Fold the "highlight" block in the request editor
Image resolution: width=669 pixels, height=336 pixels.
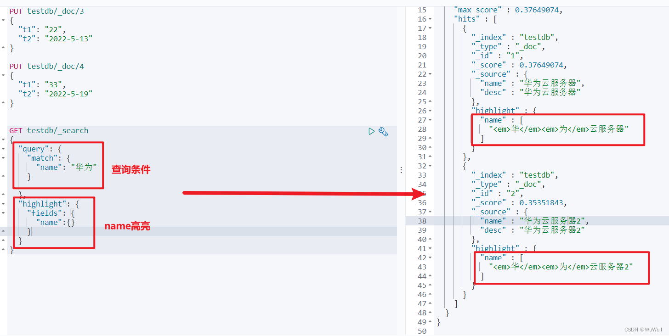(x=4, y=204)
